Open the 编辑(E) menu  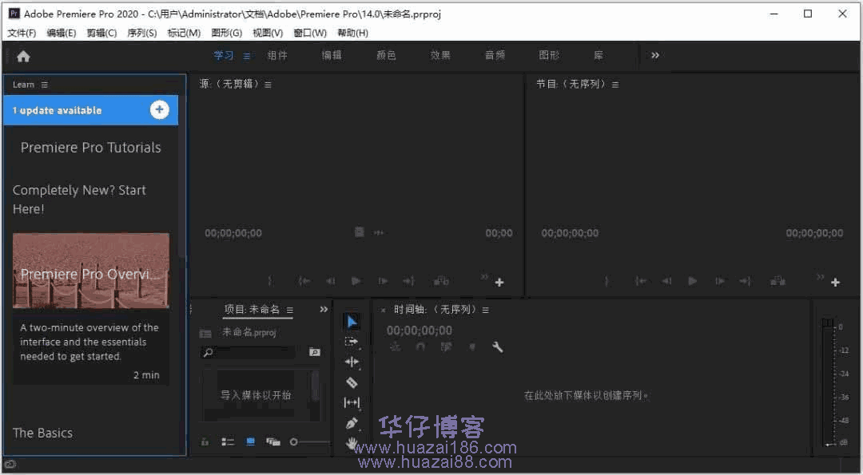pyautogui.click(x=61, y=33)
